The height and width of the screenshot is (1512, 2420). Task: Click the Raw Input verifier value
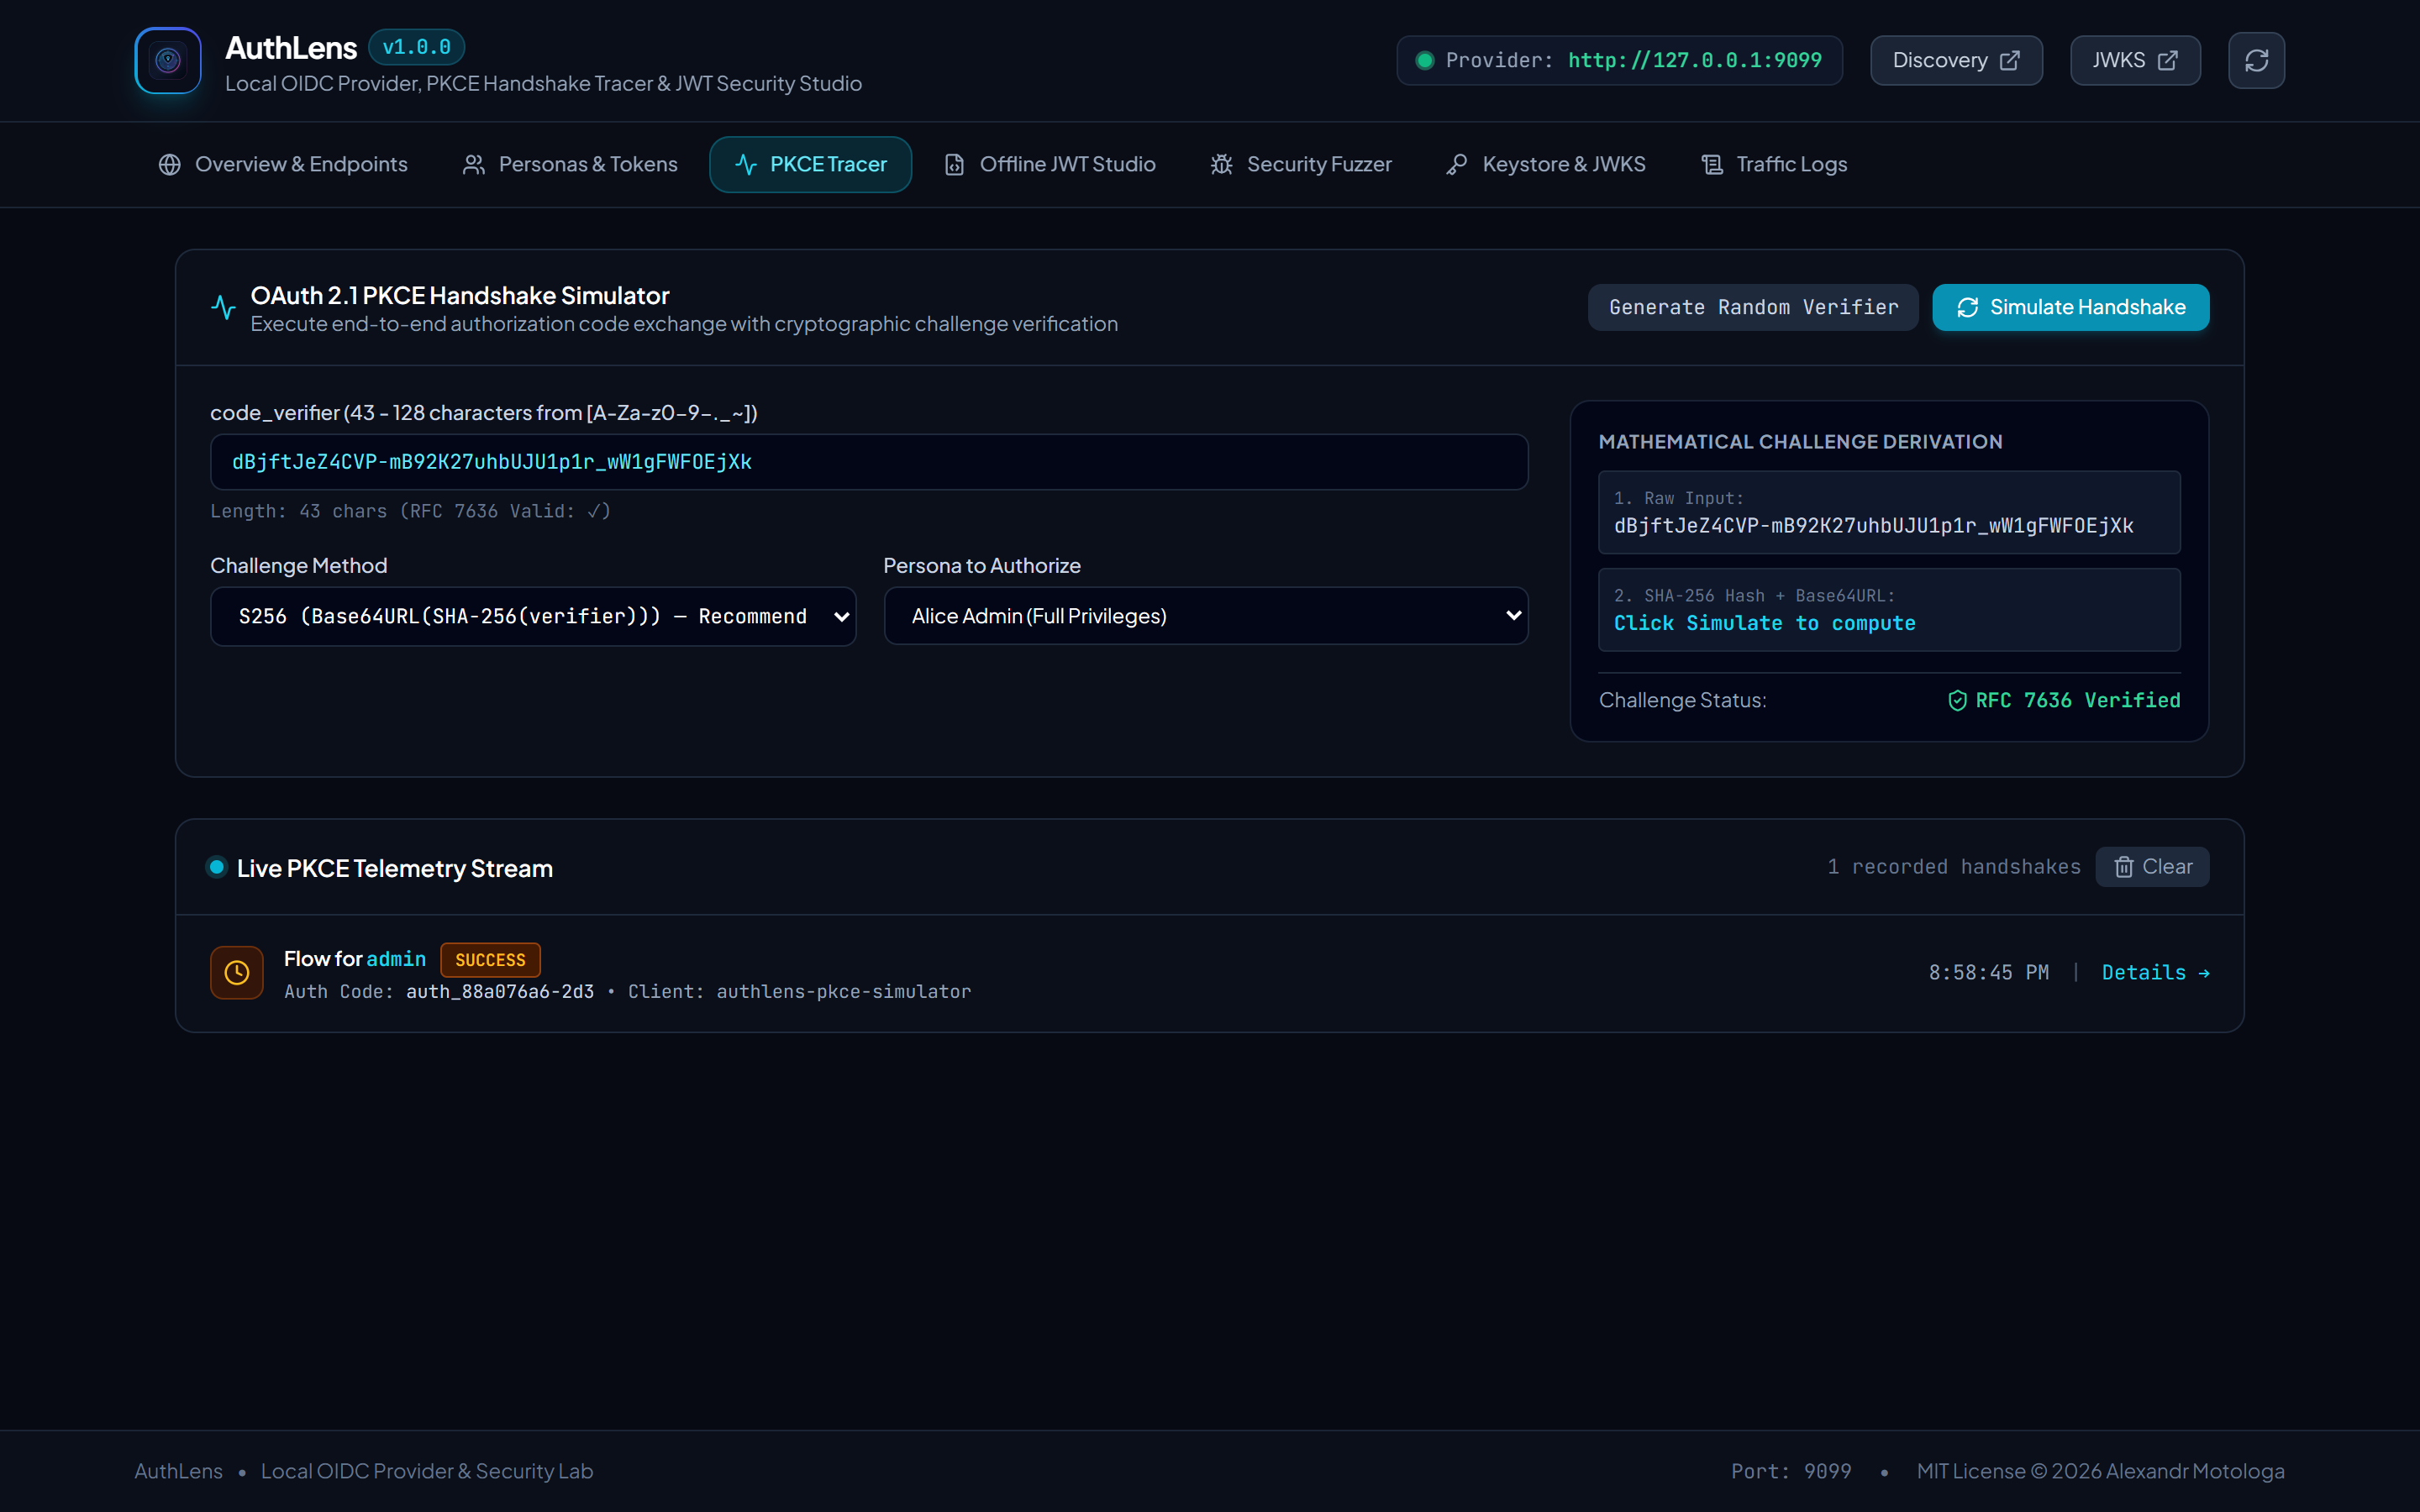coord(1873,527)
